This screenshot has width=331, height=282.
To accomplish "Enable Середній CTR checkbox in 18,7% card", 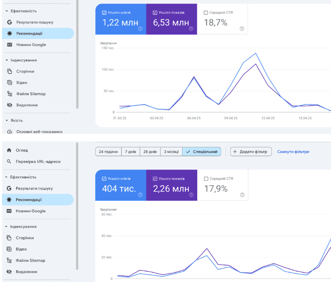I will [206, 13].
